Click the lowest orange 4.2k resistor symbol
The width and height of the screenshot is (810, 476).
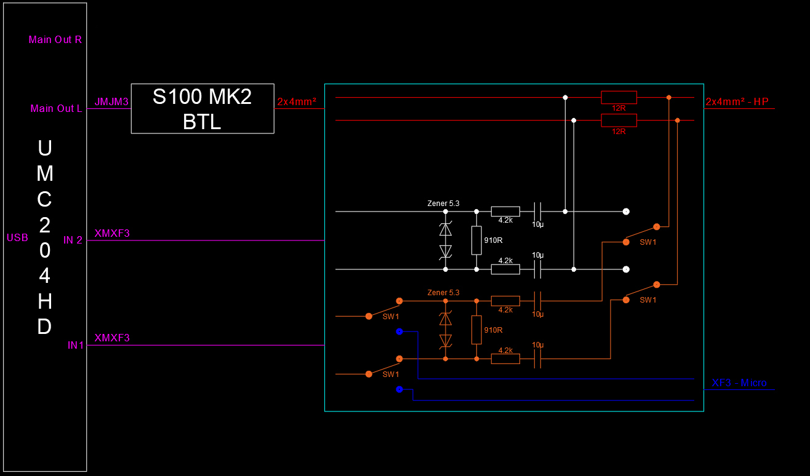coord(505,359)
